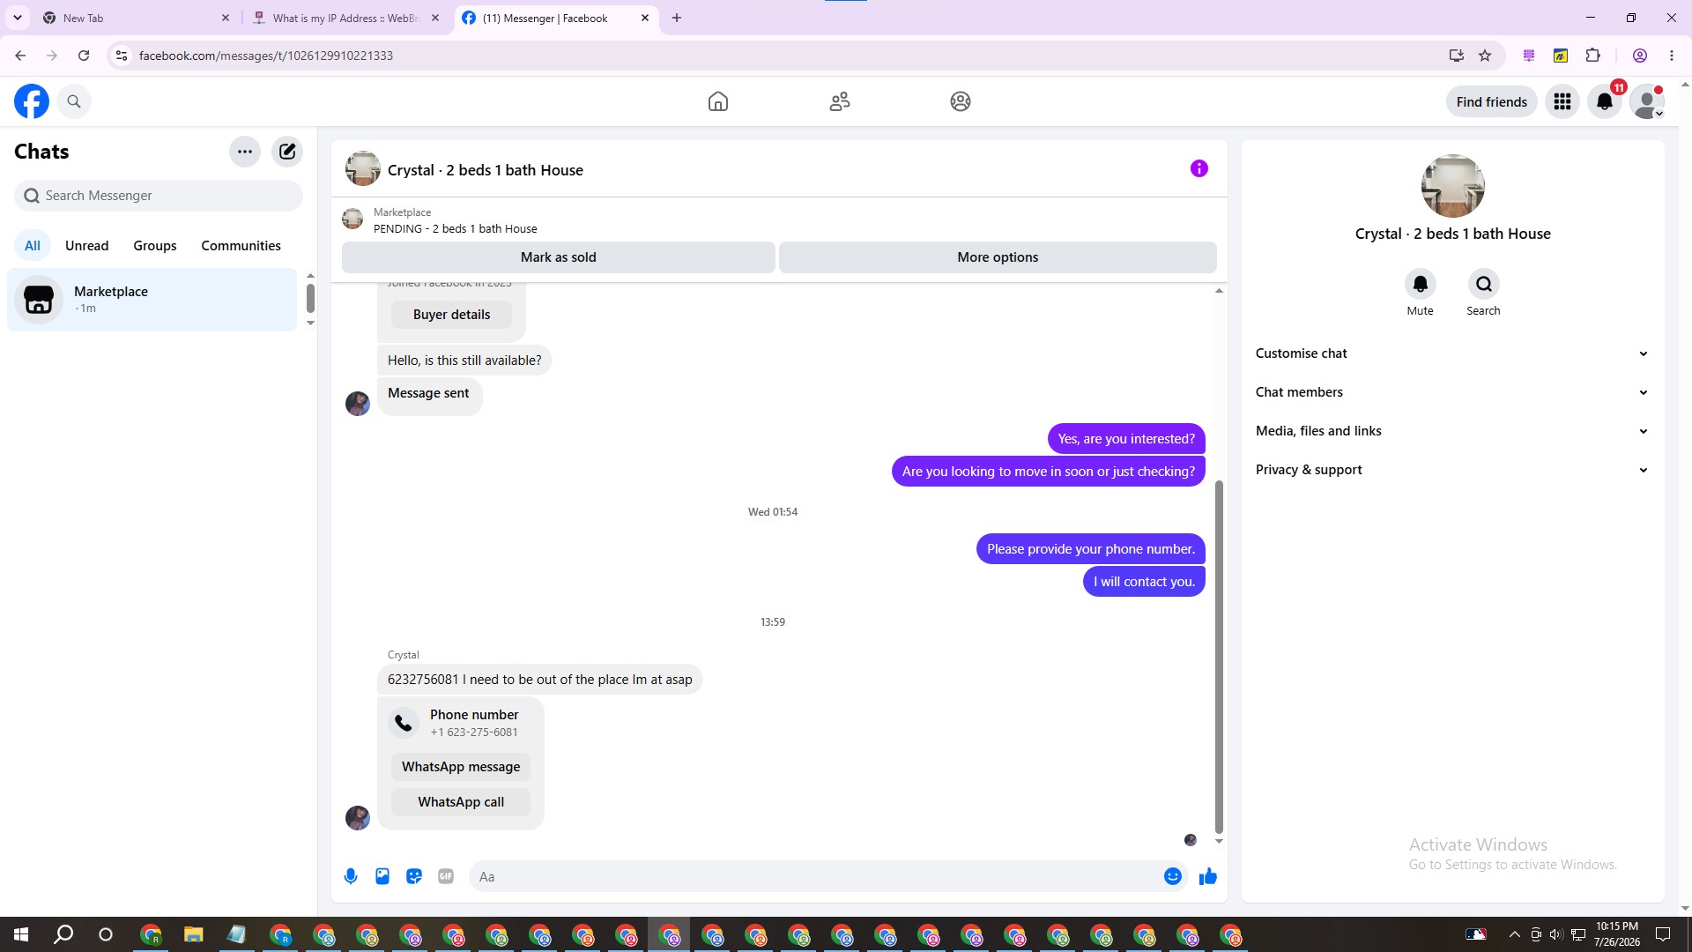Click the browser address bar URL
The height and width of the screenshot is (952, 1692).
click(266, 56)
